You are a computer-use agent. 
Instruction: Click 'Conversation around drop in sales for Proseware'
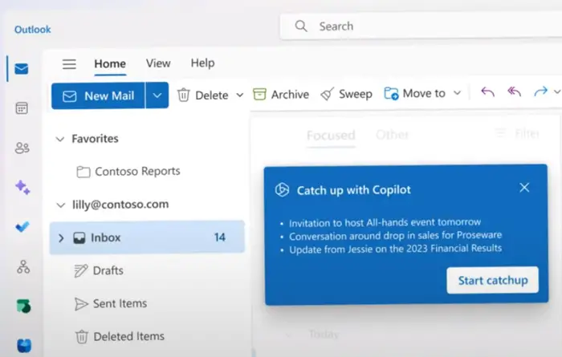click(395, 236)
